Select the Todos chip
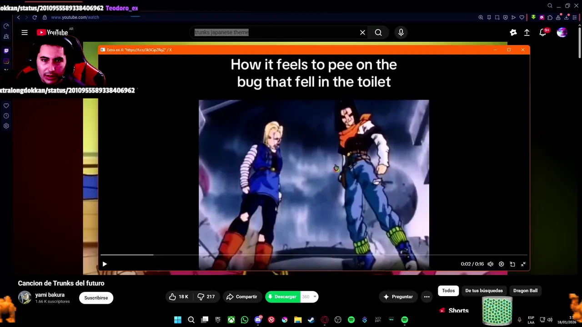Viewport: 582px width, 327px height. tap(448, 291)
